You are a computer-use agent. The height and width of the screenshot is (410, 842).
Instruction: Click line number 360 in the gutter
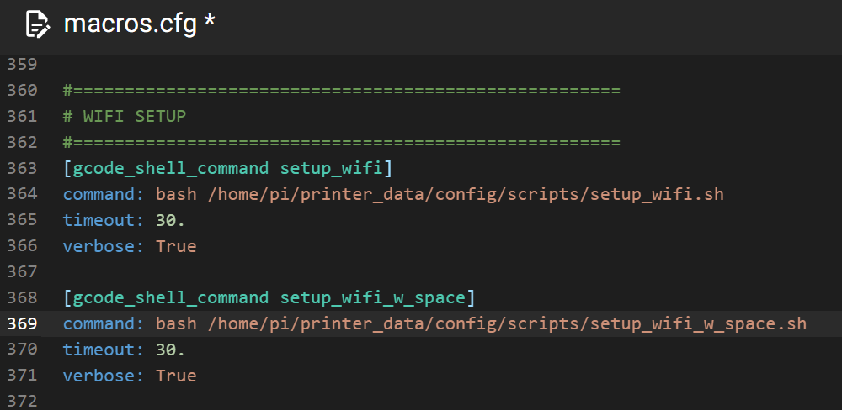(22, 91)
